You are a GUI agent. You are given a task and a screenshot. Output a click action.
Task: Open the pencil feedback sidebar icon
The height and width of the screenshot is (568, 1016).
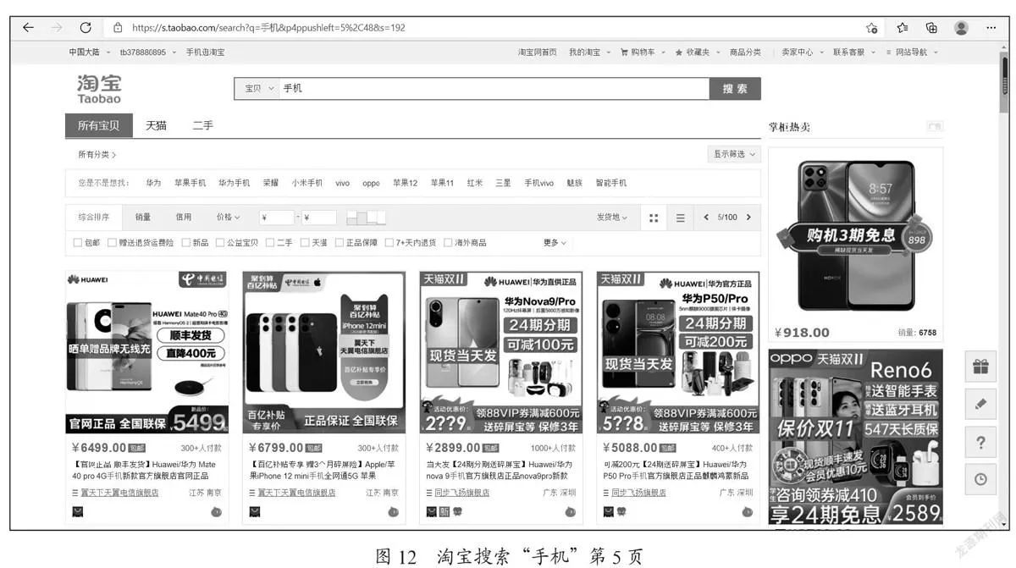(x=980, y=404)
